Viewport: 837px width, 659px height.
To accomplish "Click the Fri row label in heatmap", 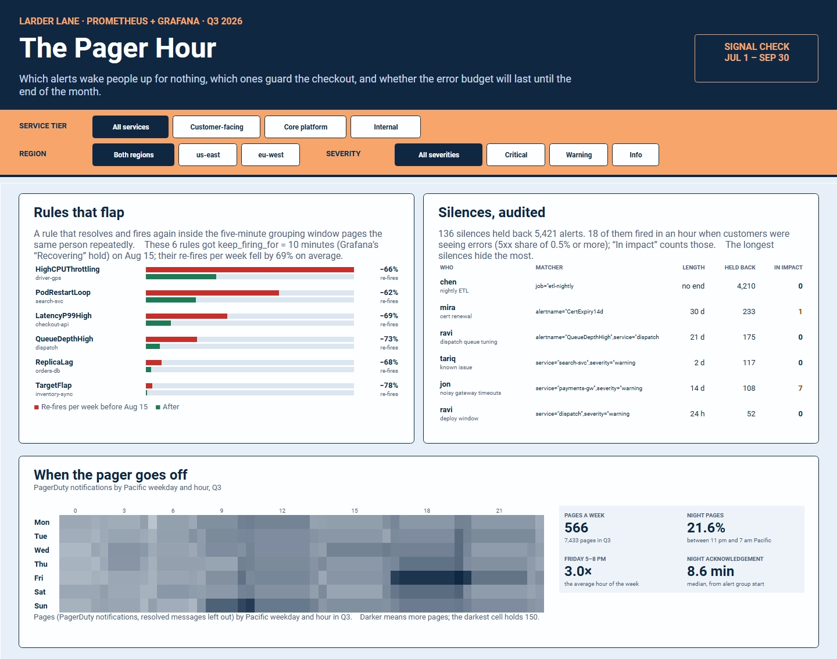I will 39,578.
